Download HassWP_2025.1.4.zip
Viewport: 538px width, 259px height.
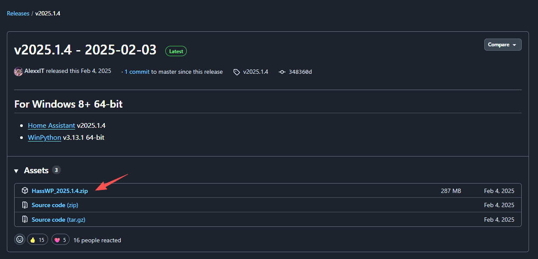coord(60,191)
